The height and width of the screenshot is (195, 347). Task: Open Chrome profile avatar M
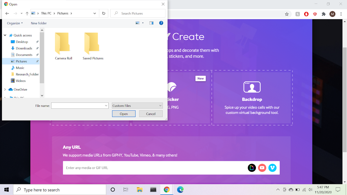coord(332,14)
